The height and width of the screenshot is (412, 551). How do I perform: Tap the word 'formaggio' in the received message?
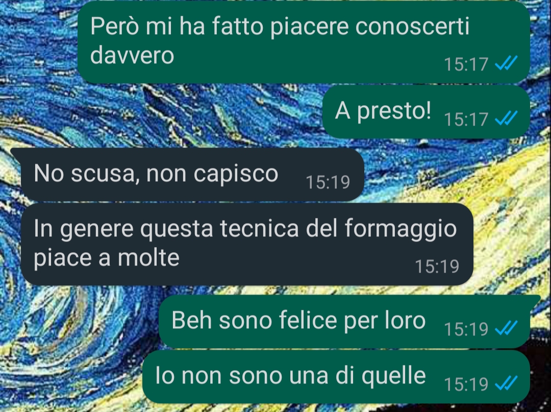[400, 230]
